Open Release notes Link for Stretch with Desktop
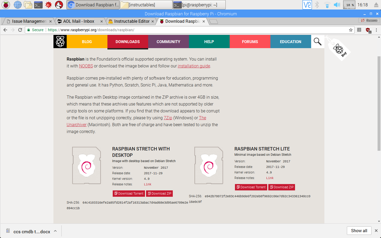381x238 pixels. 148,184
